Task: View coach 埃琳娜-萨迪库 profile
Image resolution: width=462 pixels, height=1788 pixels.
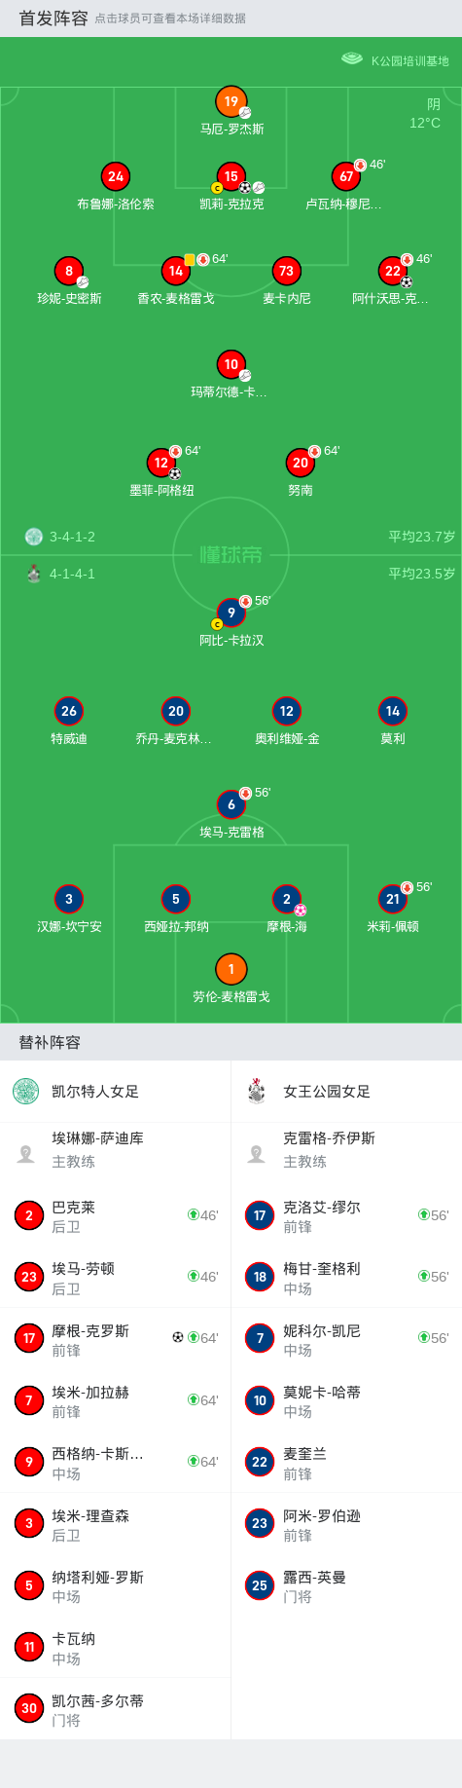Action: [x=115, y=1150]
